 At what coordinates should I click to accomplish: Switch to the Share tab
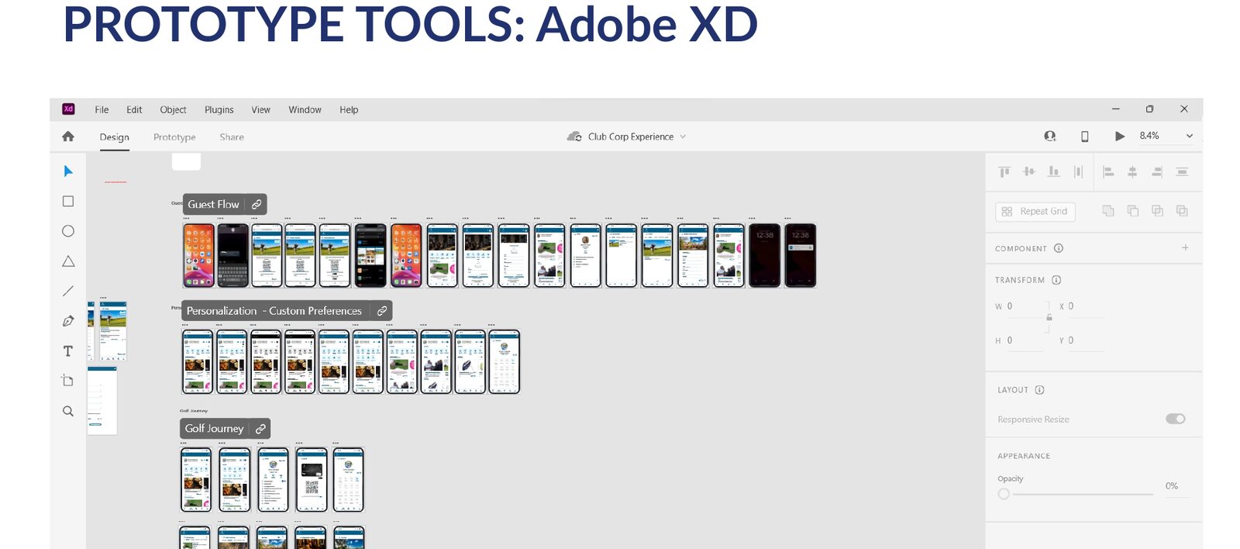point(232,137)
